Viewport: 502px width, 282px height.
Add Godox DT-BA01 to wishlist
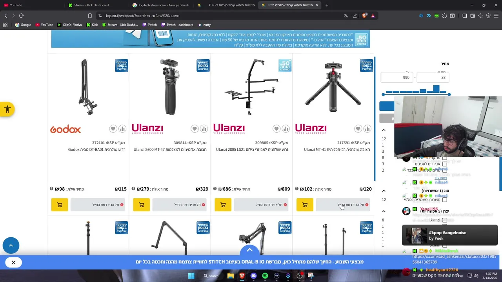tap(113, 129)
